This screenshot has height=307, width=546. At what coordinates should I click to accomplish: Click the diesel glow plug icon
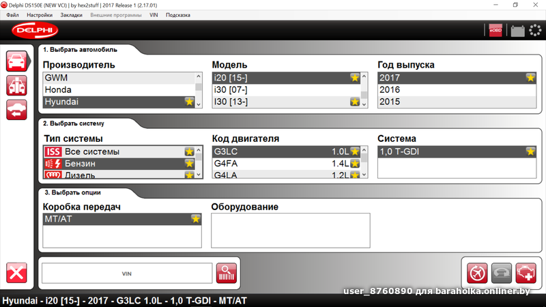pos(53,175)
